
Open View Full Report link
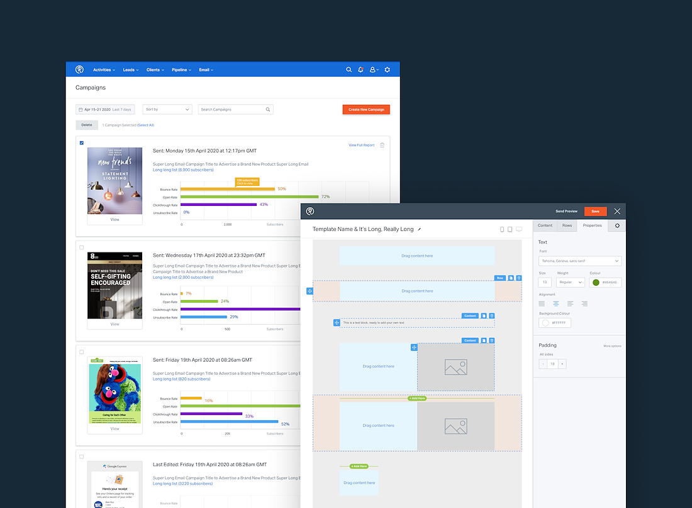tap(362, 145)
